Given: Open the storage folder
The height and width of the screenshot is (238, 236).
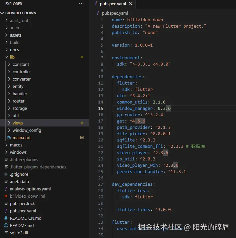Looking at the screenshot, I should click(x=20, y=108).
